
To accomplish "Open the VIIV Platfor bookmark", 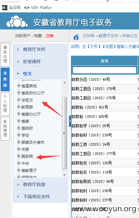I will (38, 7).
